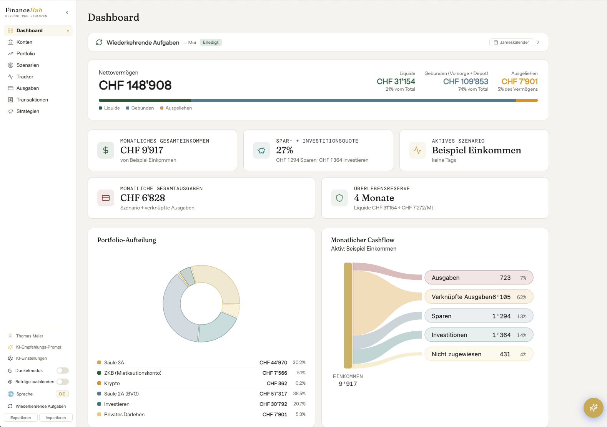
Task: Select the ZKB (Mietkautionskonto) row
Action: click(201, 373)
